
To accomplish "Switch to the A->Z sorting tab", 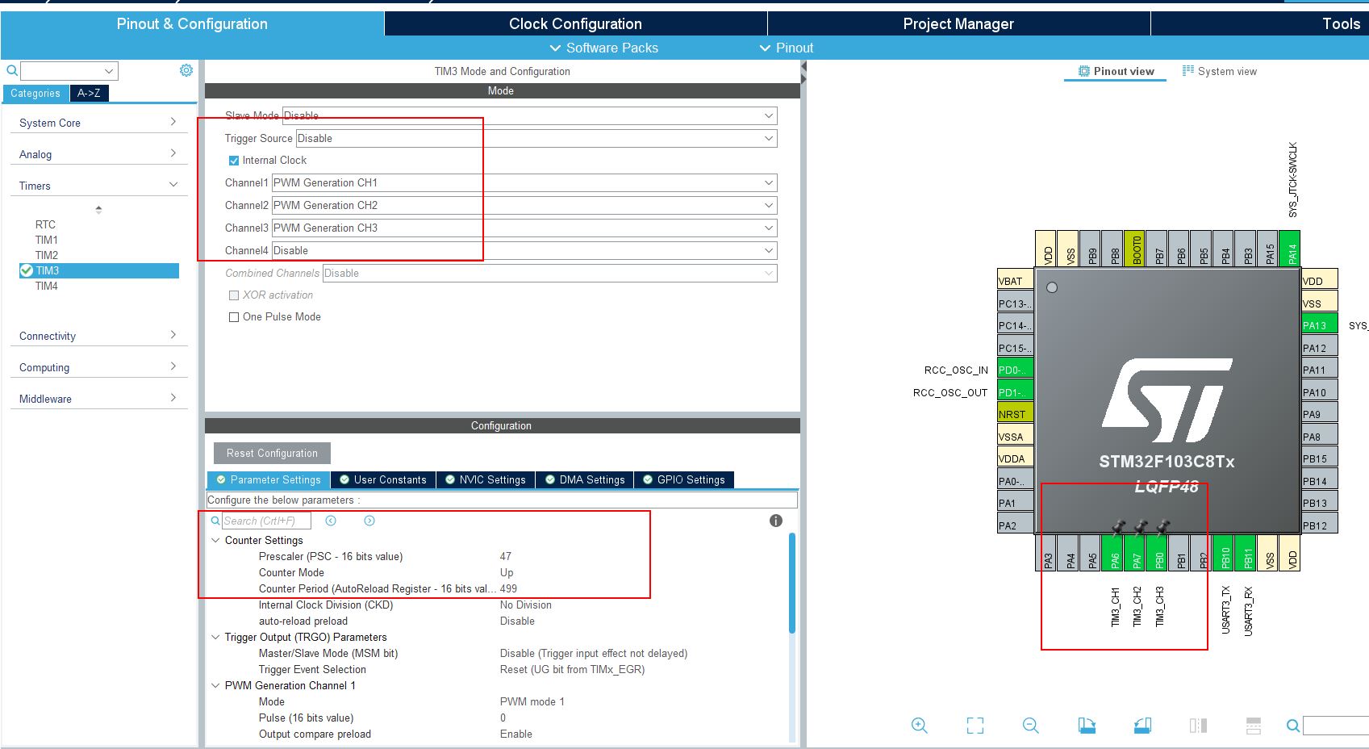I will pos(89,94).
